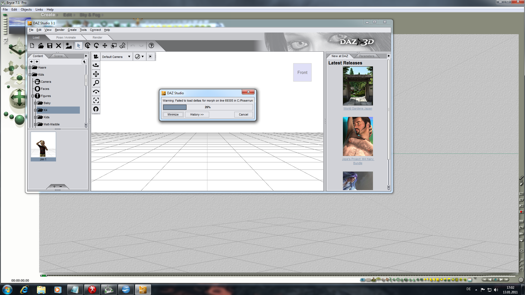Expand the Haare folder in content tree
Viewport: 525px width, 295px height.
[x=30, y=67]
